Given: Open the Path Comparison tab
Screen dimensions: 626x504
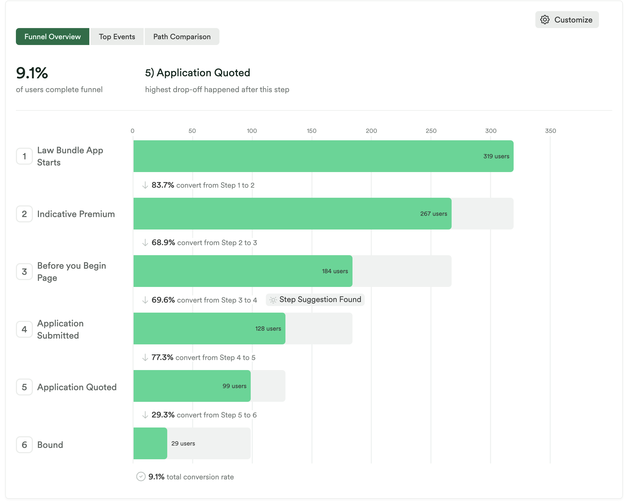Looking at the screenshot, I should pyautogui.click(x=182, y=37).
